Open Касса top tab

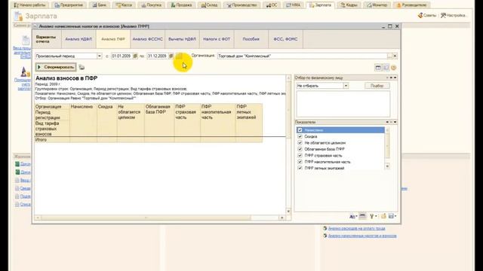(x=124, y=5)
